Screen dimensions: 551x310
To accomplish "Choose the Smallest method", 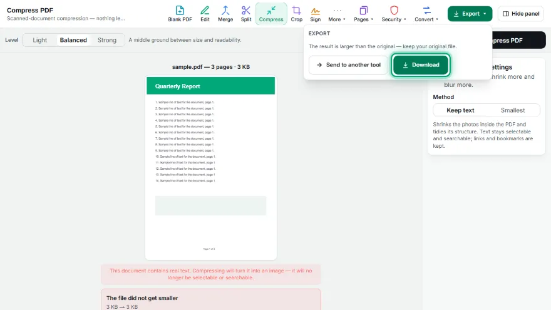I will 513,110.
